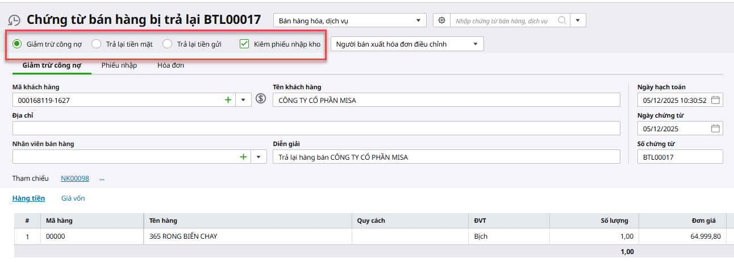Click the dollar sign icon

click(x=261, y=99)
